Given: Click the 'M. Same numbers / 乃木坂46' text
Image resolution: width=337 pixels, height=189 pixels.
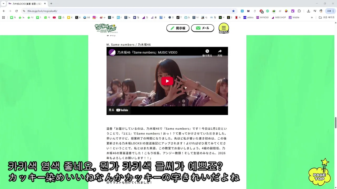Looking at the screenshot, I should tap(128, 45).
